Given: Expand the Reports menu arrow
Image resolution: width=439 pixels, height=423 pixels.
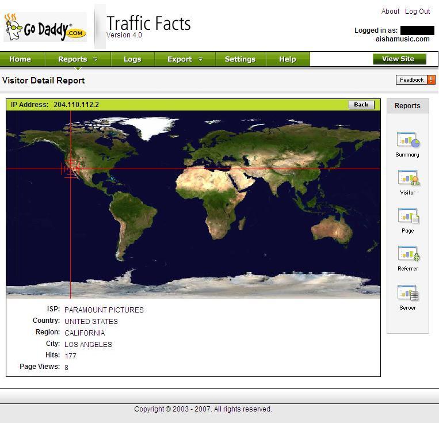Looking at the screenshot, I should [x=95, y=59].
